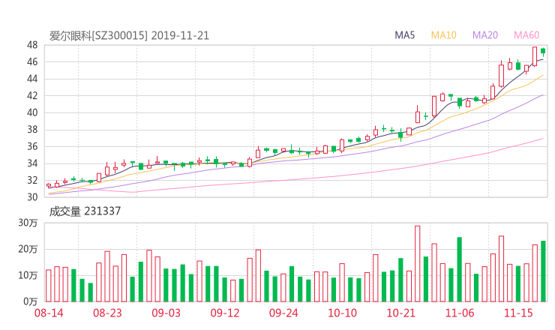Jump to the 09-03 date marker

166,313
